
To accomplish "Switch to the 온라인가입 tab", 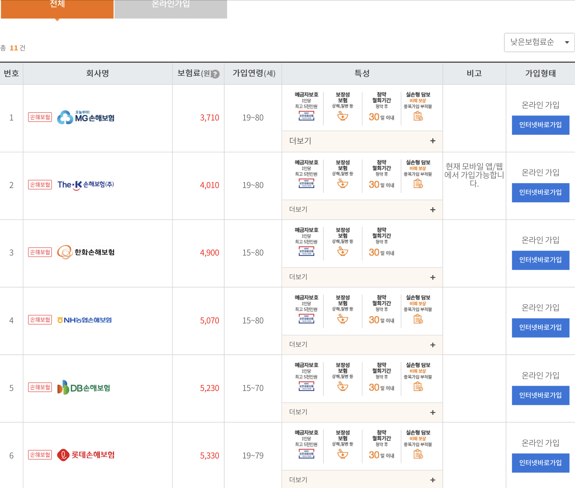I will pyautogui.click(x=171, y=9).
